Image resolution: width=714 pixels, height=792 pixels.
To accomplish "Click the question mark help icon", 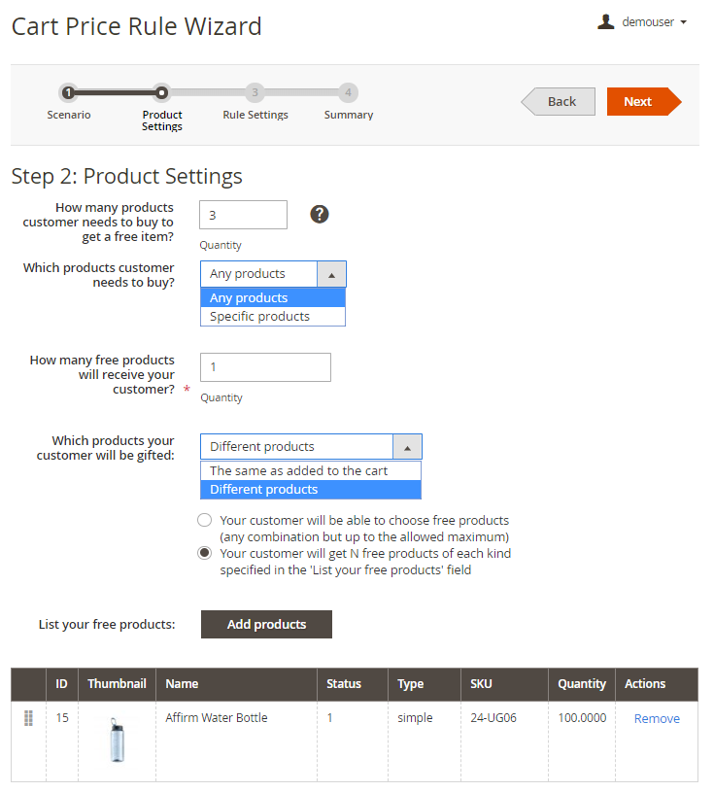I will click(320, 214).
